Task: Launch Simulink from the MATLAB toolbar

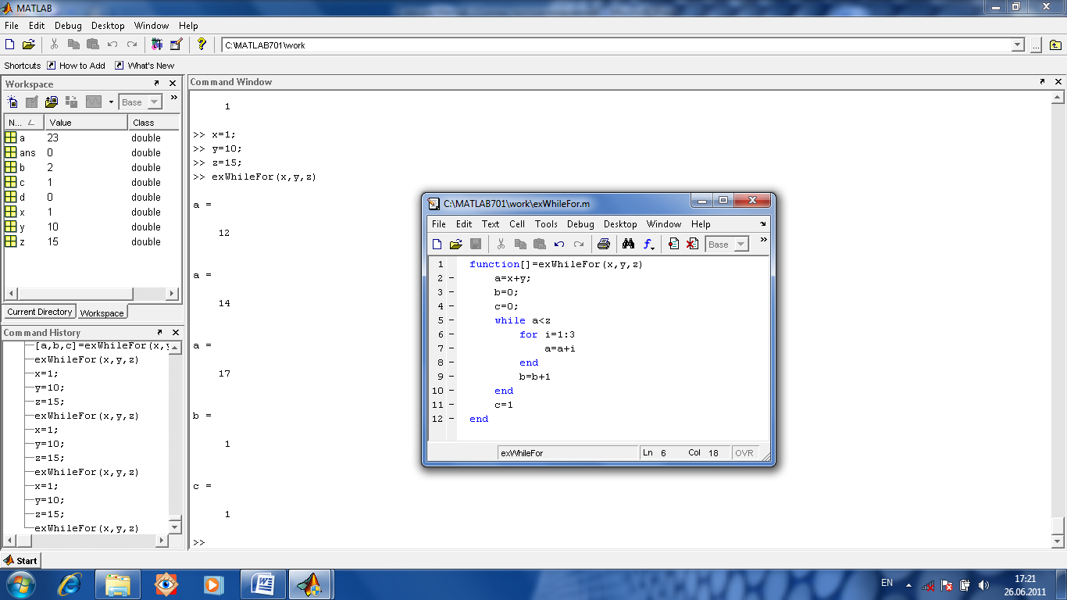Action: point(157,45)
